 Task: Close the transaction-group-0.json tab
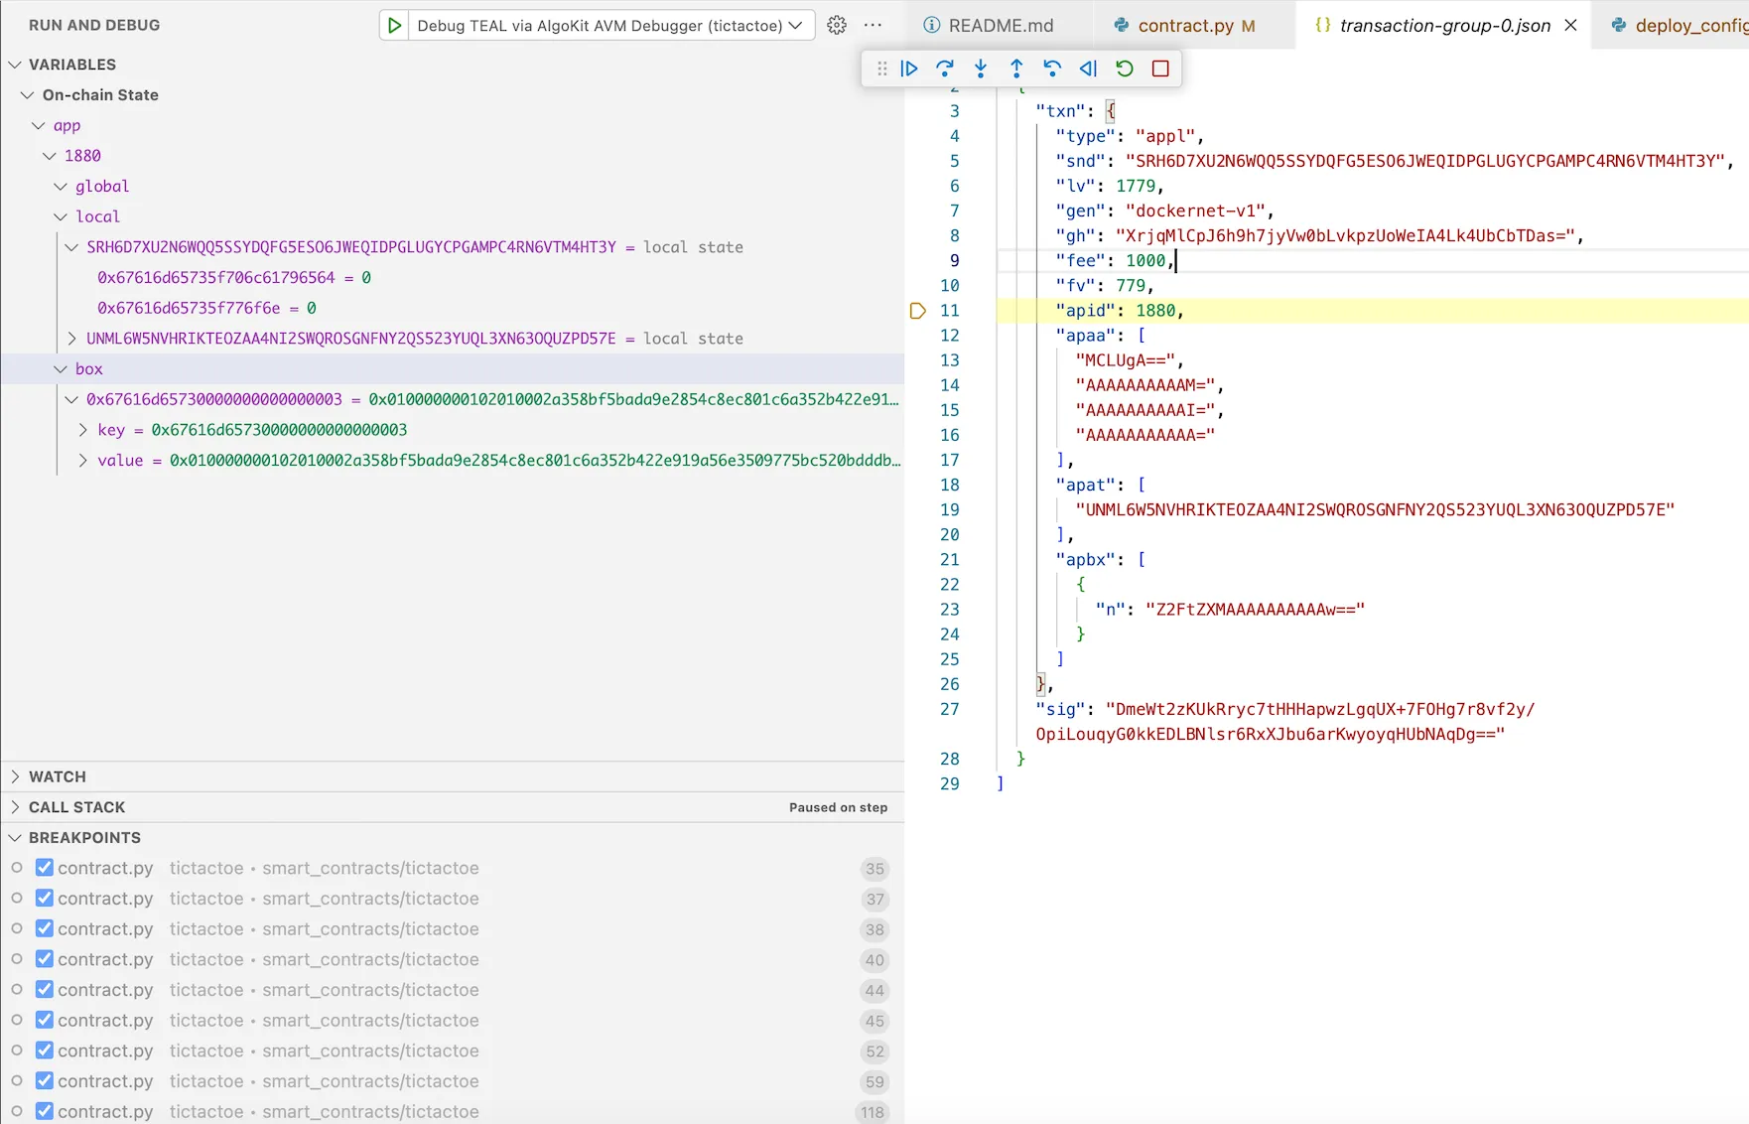(1571, 25)
